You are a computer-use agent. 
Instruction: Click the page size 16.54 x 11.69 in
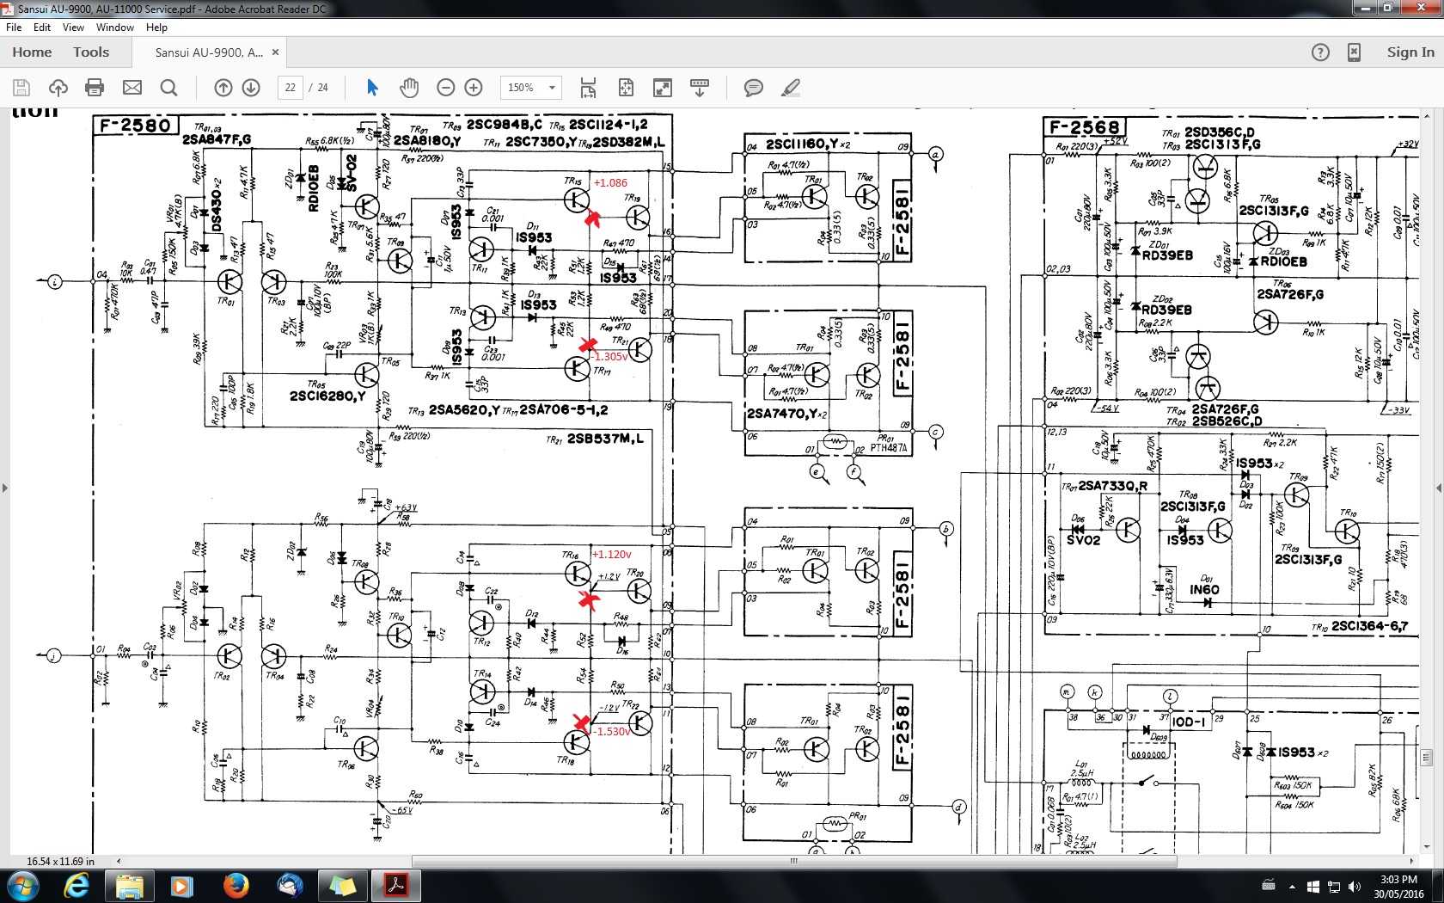[60, 861]
